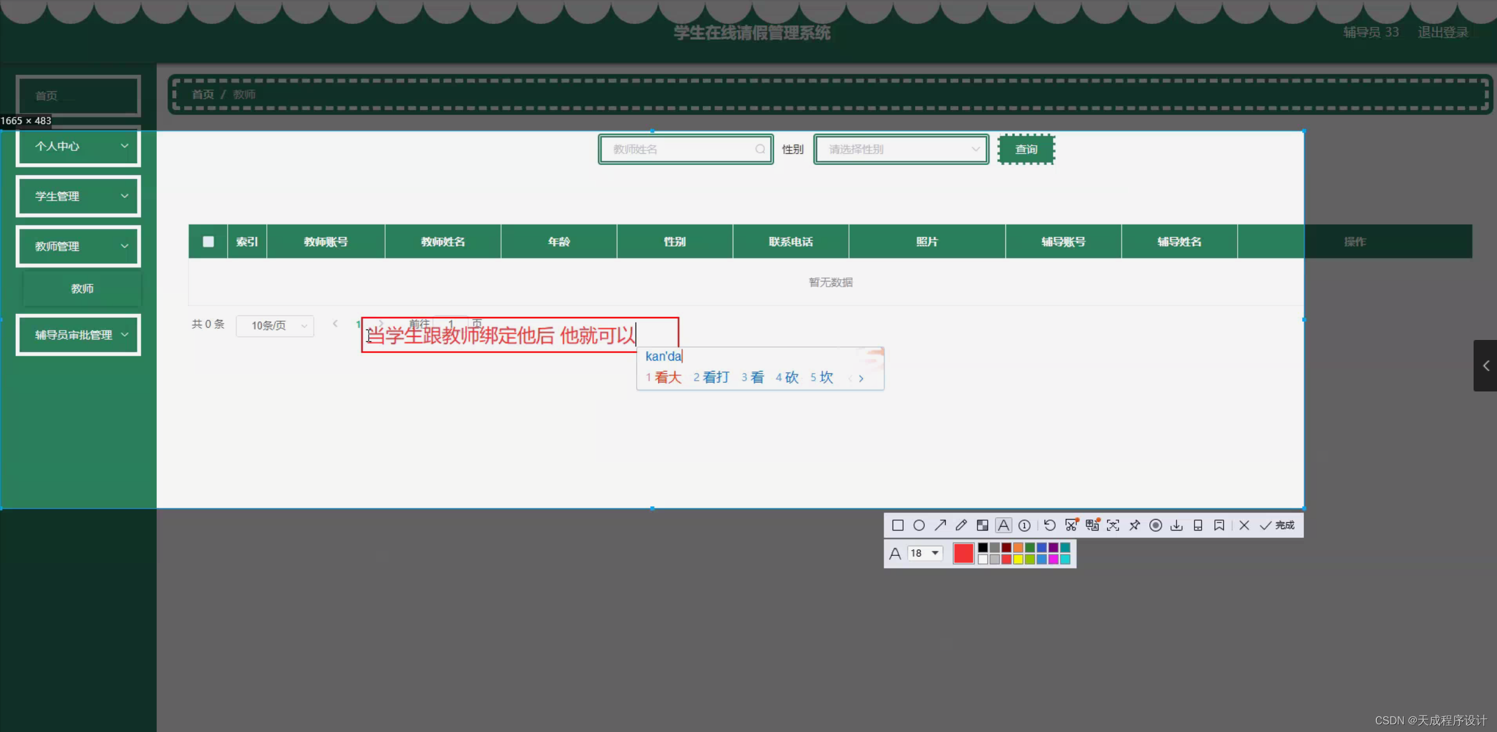Pick the arrow annotation tool

pos(941,525)
